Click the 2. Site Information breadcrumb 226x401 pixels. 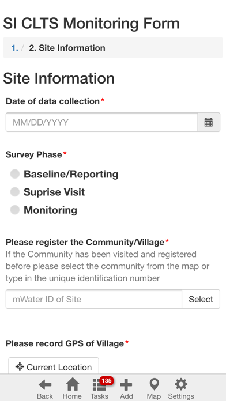tap(67, 48)
